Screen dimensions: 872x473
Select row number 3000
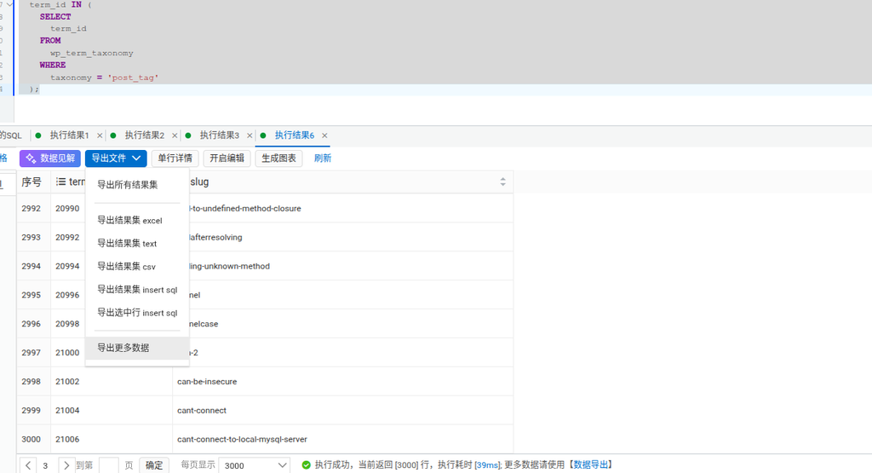[x=32, y=440]
